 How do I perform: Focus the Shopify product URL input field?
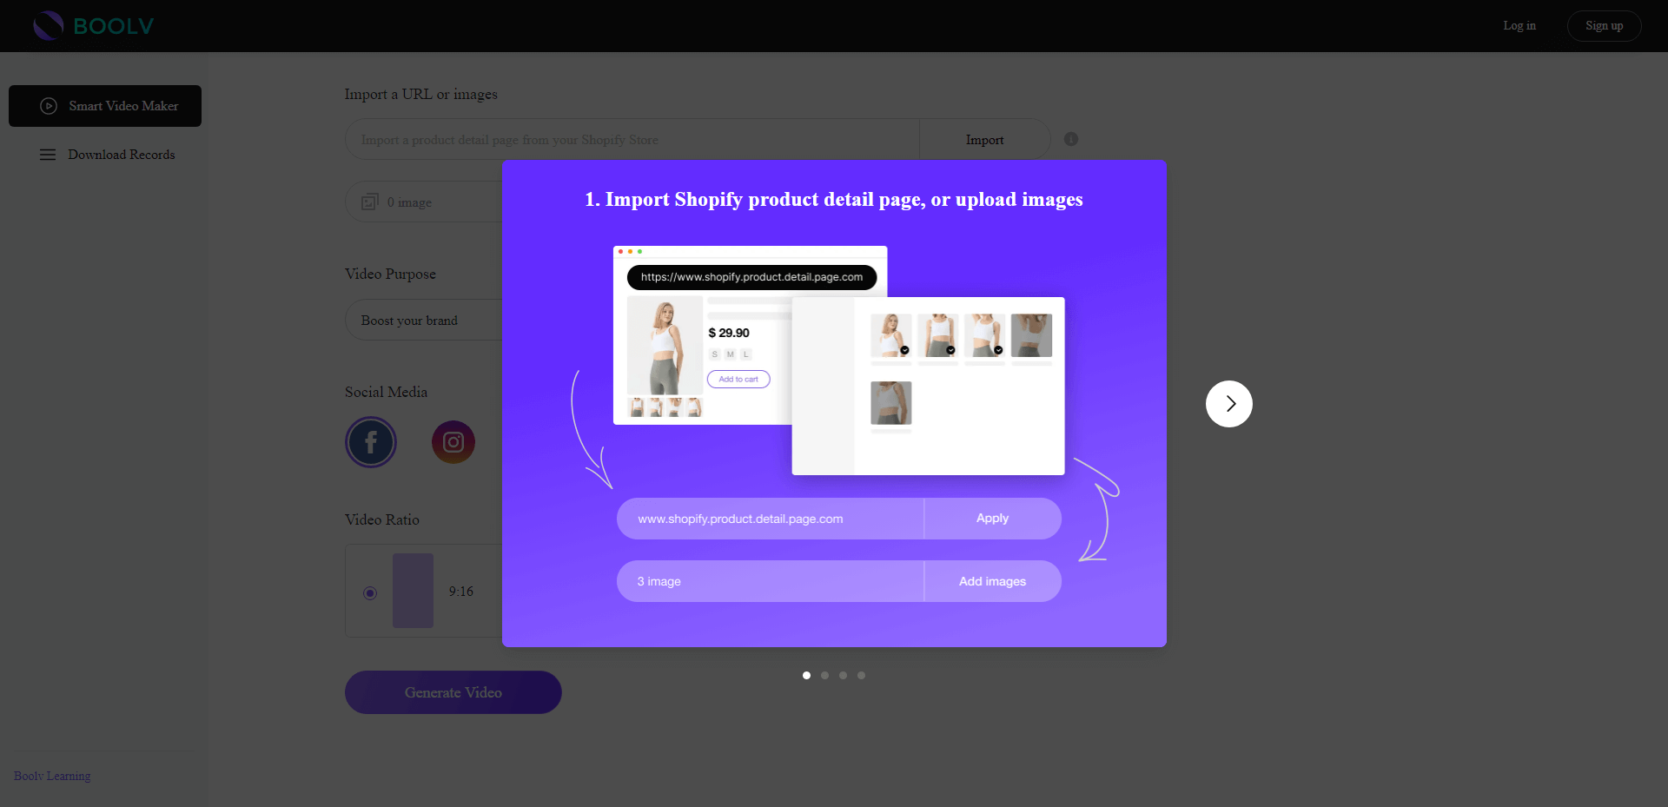632,140
